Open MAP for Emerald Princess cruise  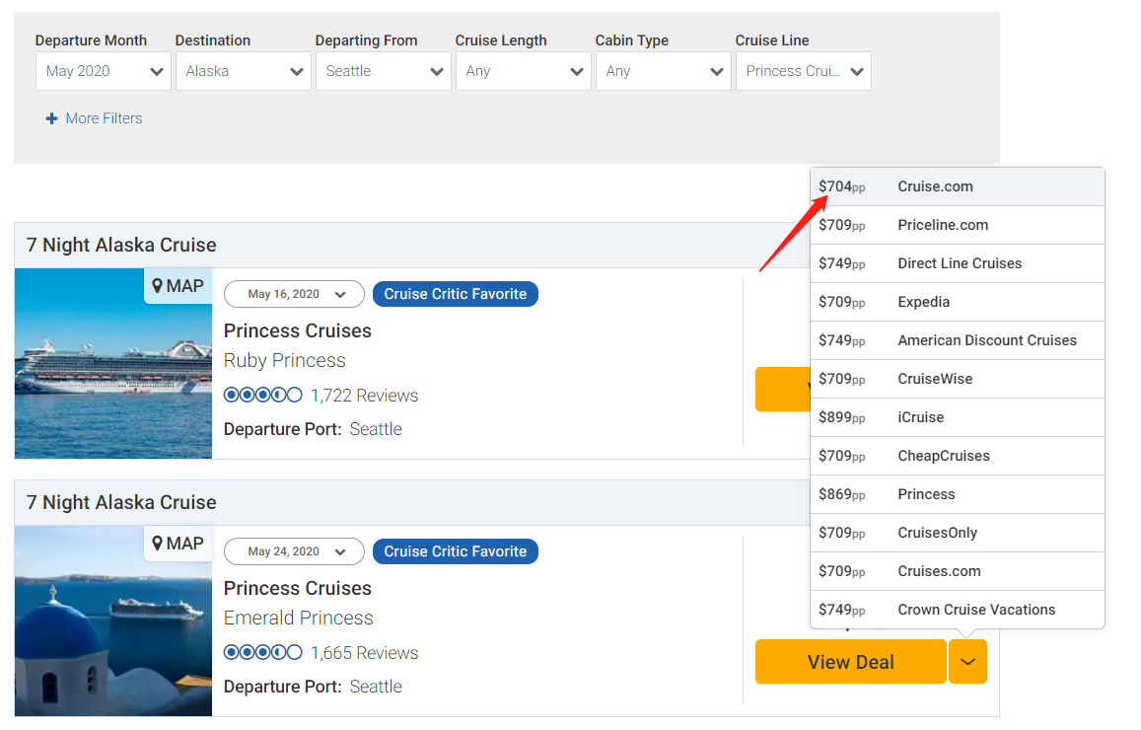(178, 544)
